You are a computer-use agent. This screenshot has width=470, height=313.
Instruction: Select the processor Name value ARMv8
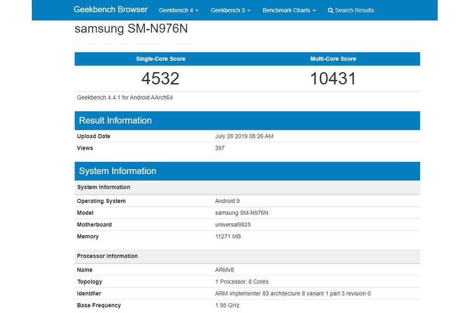point(224,270)
